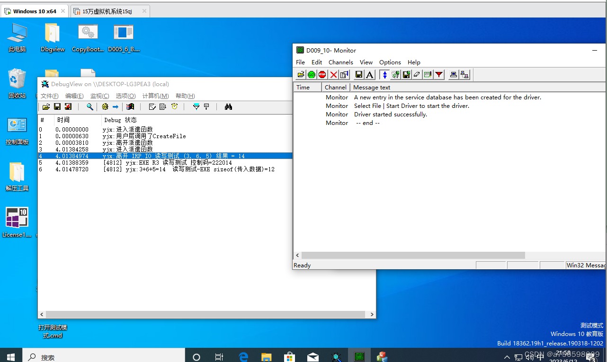
Task: Open the 计算机(M) menu in DebugView
Action: (156, 96)
